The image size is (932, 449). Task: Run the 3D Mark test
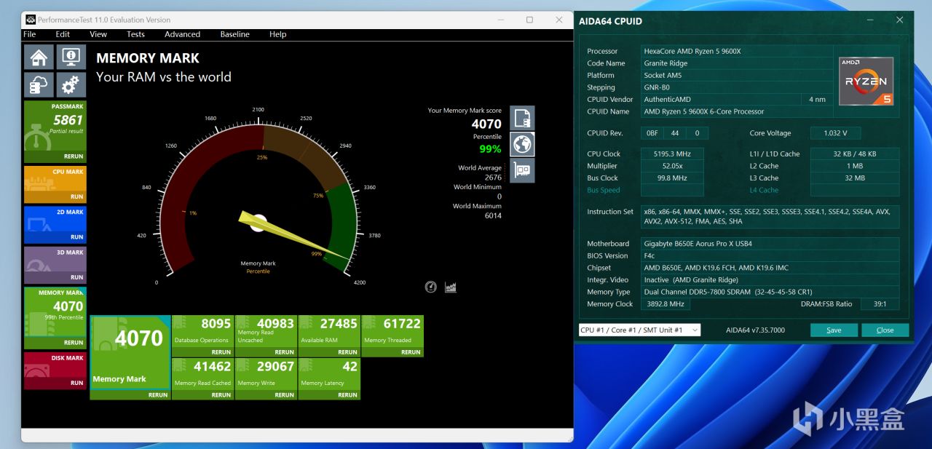[76, 277]
